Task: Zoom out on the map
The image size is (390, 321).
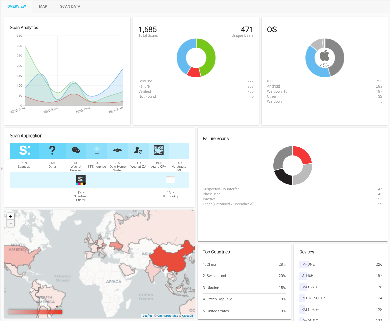Action: [x=11, y=223]
